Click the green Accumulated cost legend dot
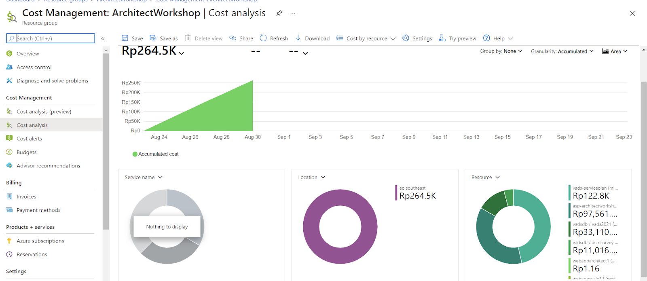 pyautogui.click(x=135, y=154)
